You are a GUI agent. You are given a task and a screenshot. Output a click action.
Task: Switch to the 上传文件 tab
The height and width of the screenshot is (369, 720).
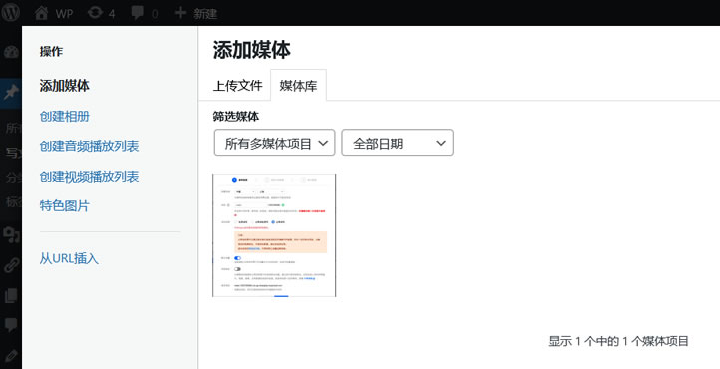coord(237,86)
